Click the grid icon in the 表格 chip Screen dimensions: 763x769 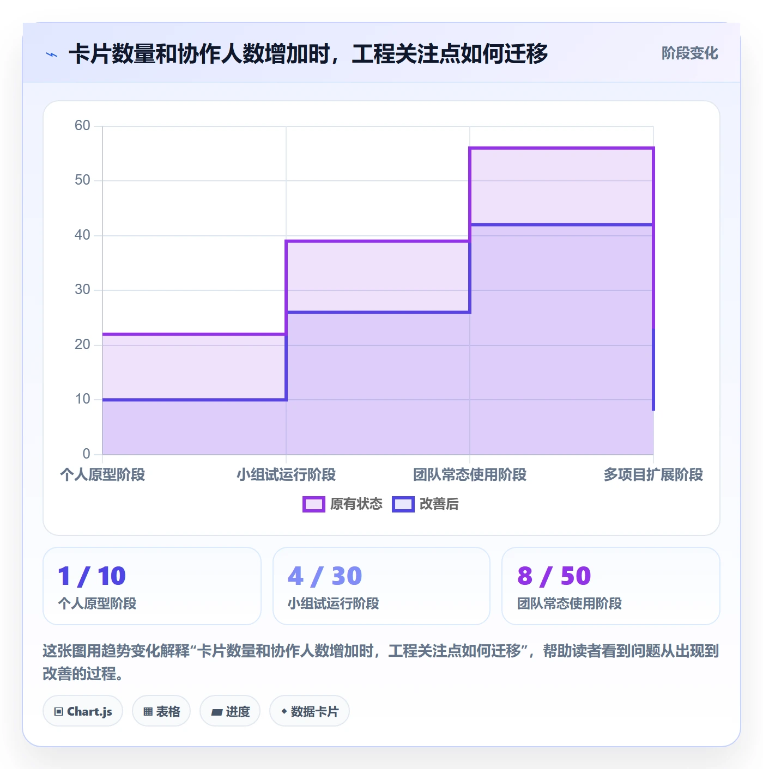click(x=148, y=712)
